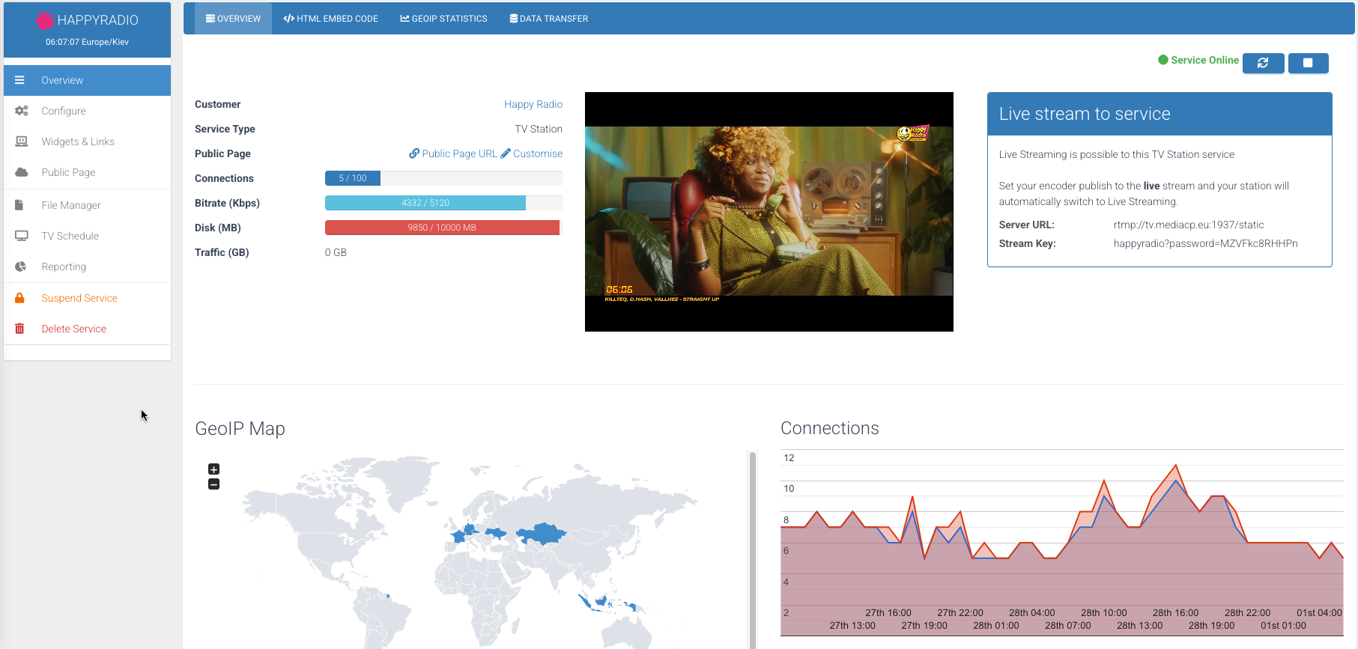Screen dimensions: 1358x649
Task: Click the 06:07:07 Europe/Kiev time text
Action: click(87, 42)
